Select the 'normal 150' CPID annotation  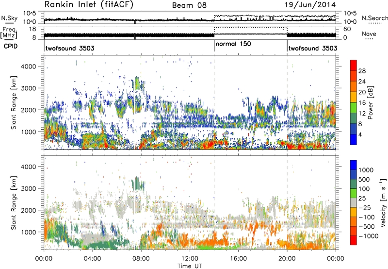233,44
